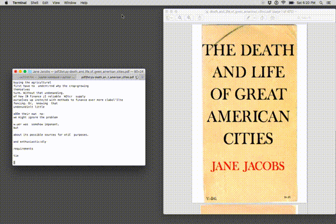Click the line 'we might ignore the problem'
336x224 pixels.
coord(35,117)
